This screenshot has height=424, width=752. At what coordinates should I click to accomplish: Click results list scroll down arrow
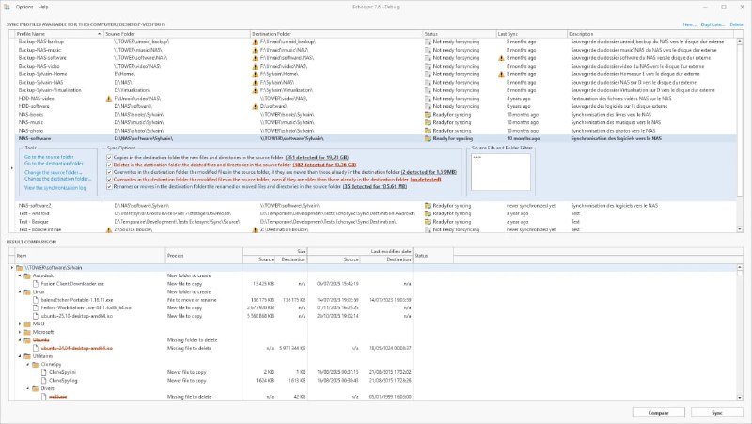pos(740,397)
